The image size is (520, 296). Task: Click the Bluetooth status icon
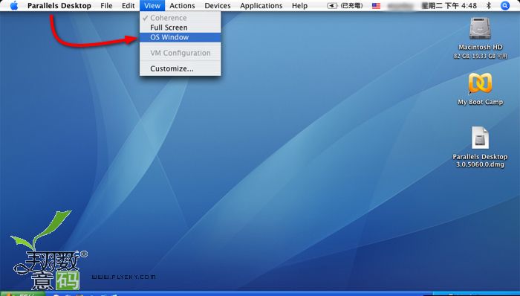tap(489, 6)
